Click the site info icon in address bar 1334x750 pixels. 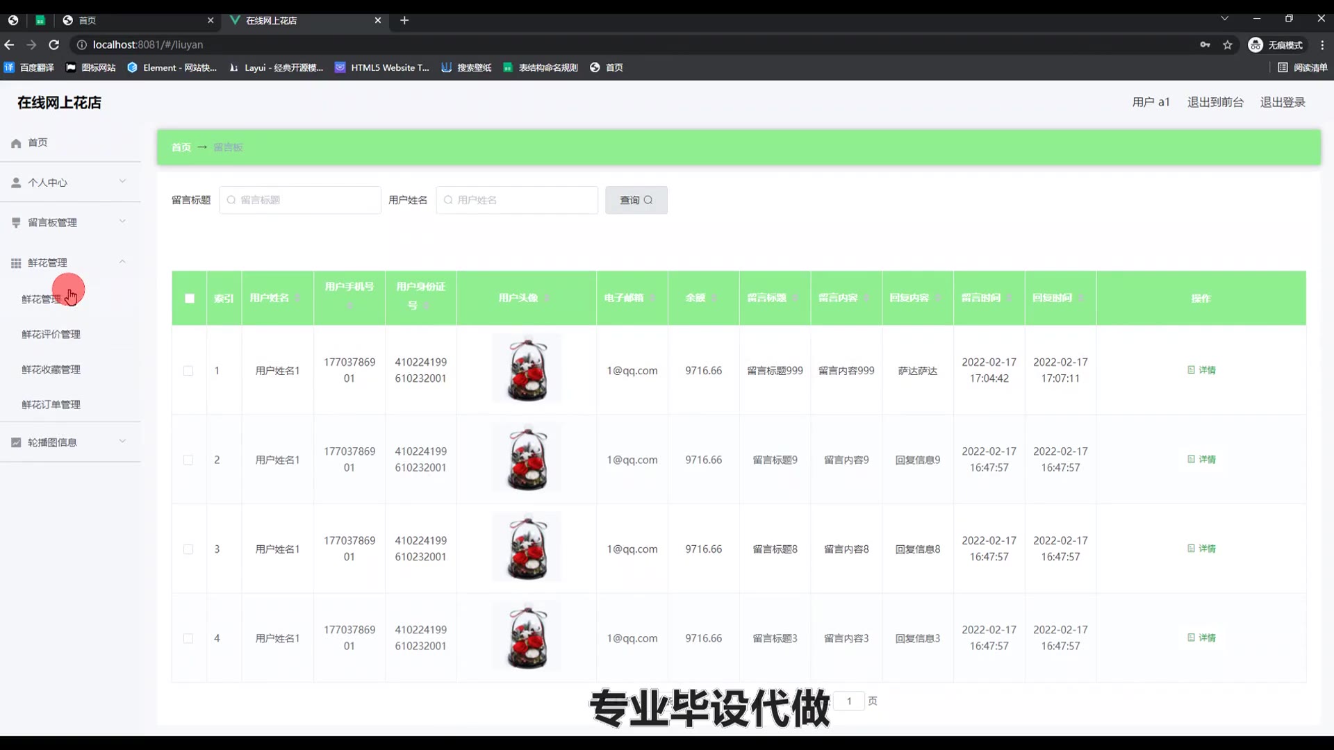click(x=81, y=44)
